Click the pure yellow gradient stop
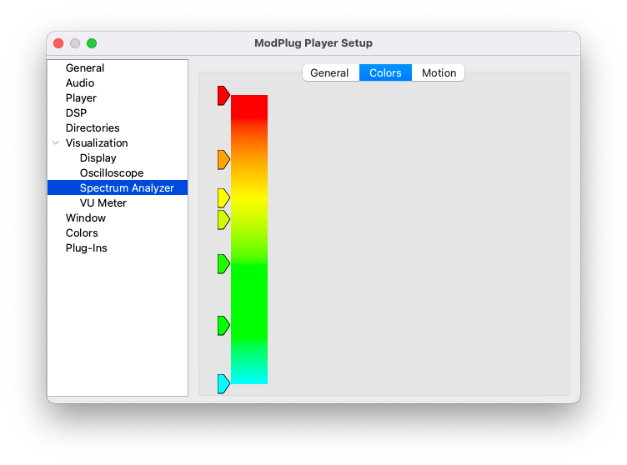Image resolution: width=627 pixels, height=465 pixels. tap(223, 198)
